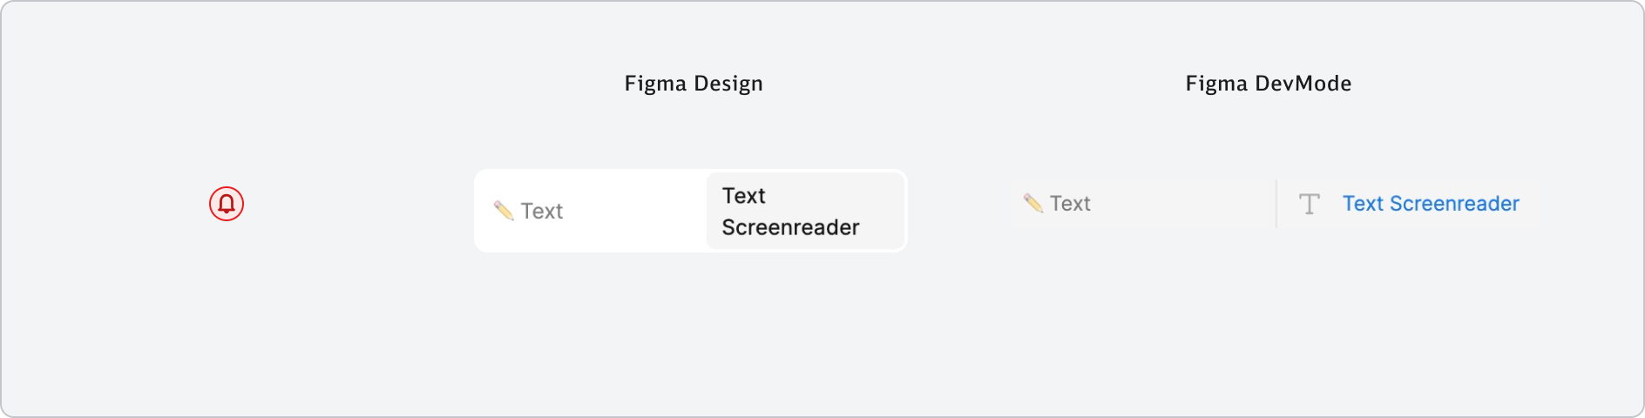Open the blue Text Screenreader link
The height and width of the screenshot is (418, 1645).
pyautogui.click(x=1431, y=204)
